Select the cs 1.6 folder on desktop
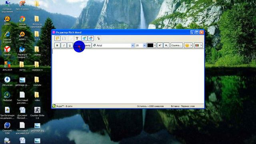 pyautogui.click(x=37, y=36)
